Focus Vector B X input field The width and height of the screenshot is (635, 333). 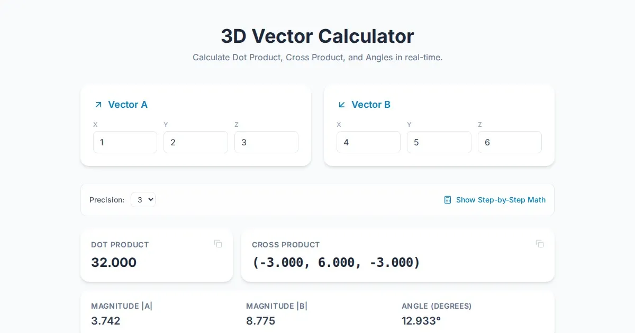[368, 142]
